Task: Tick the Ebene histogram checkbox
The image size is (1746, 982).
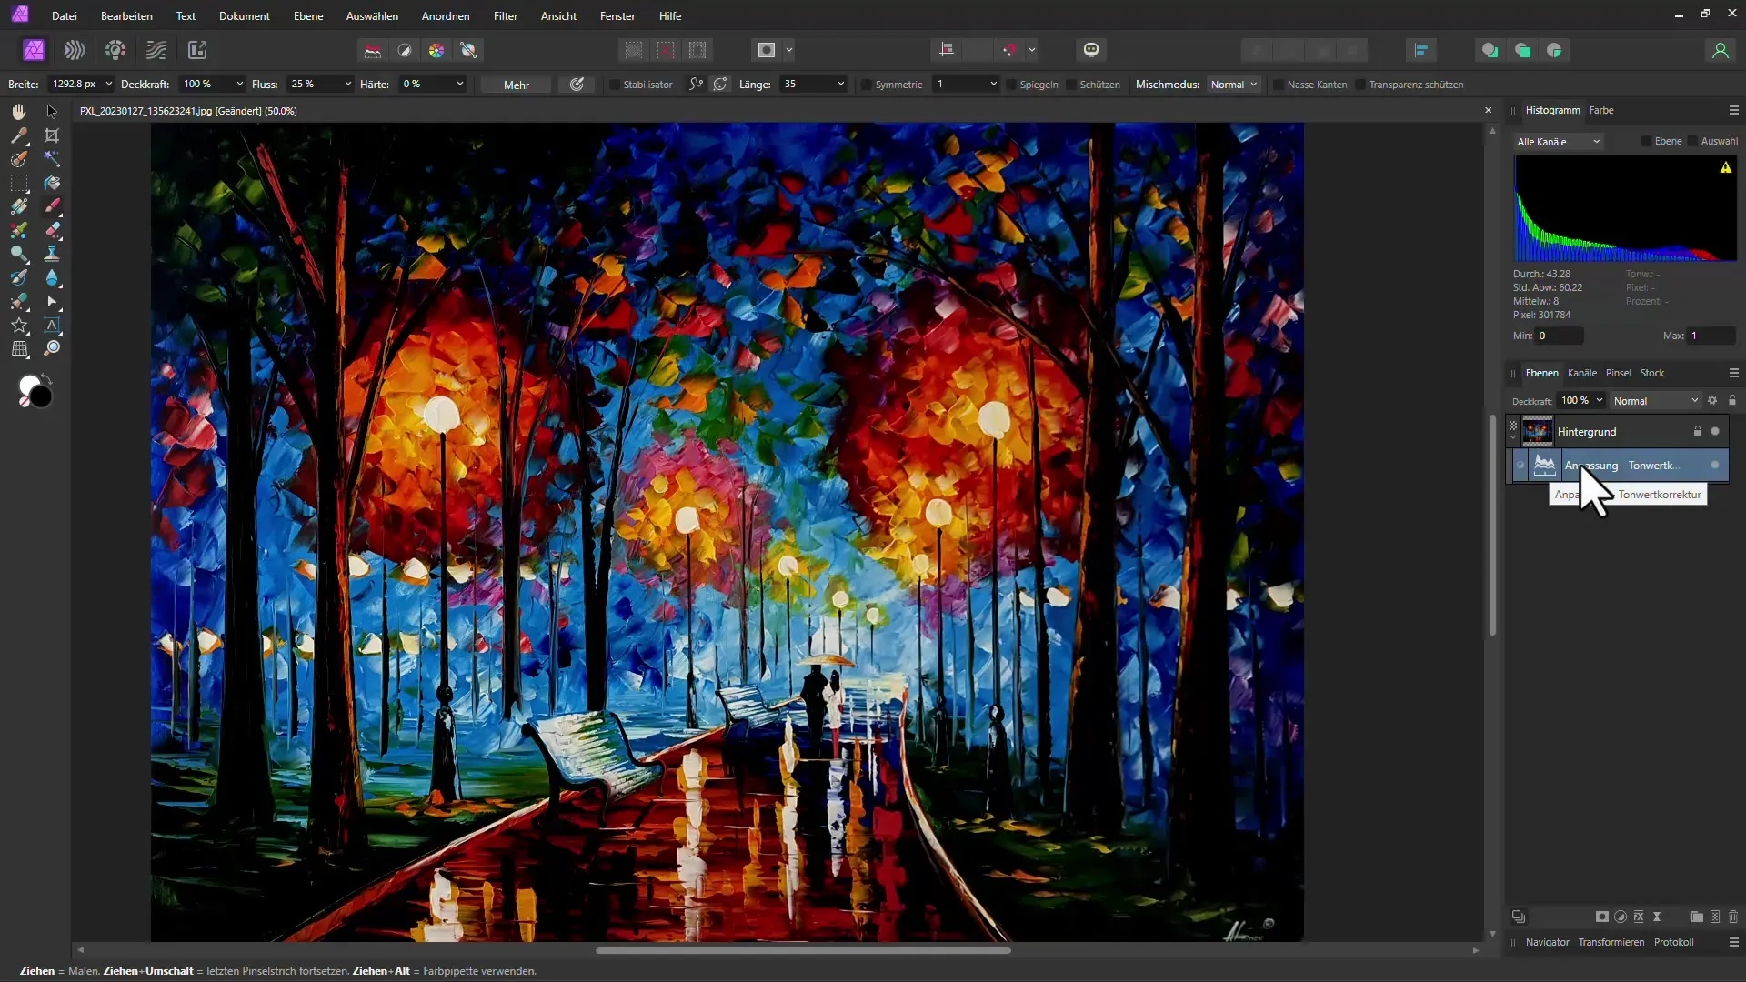Action: (x=1646, y=141)
